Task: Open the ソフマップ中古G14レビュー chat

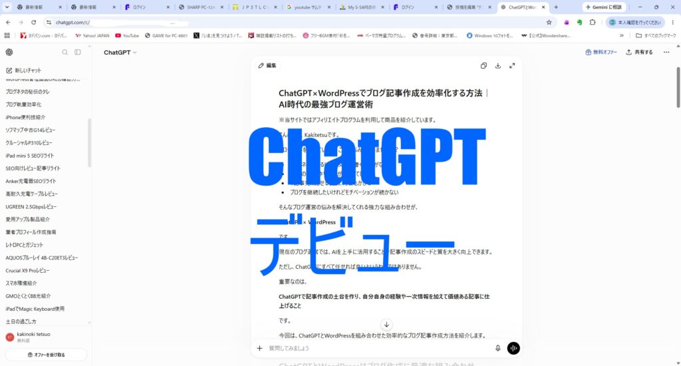Action: [x=31, y=130]
